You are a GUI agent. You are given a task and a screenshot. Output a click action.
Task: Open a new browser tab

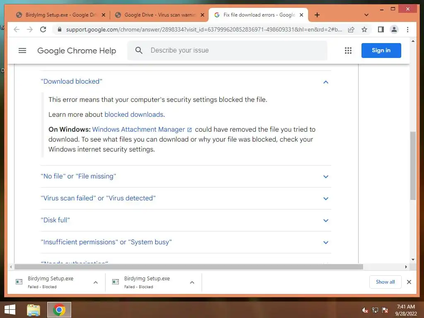point(317,15)
